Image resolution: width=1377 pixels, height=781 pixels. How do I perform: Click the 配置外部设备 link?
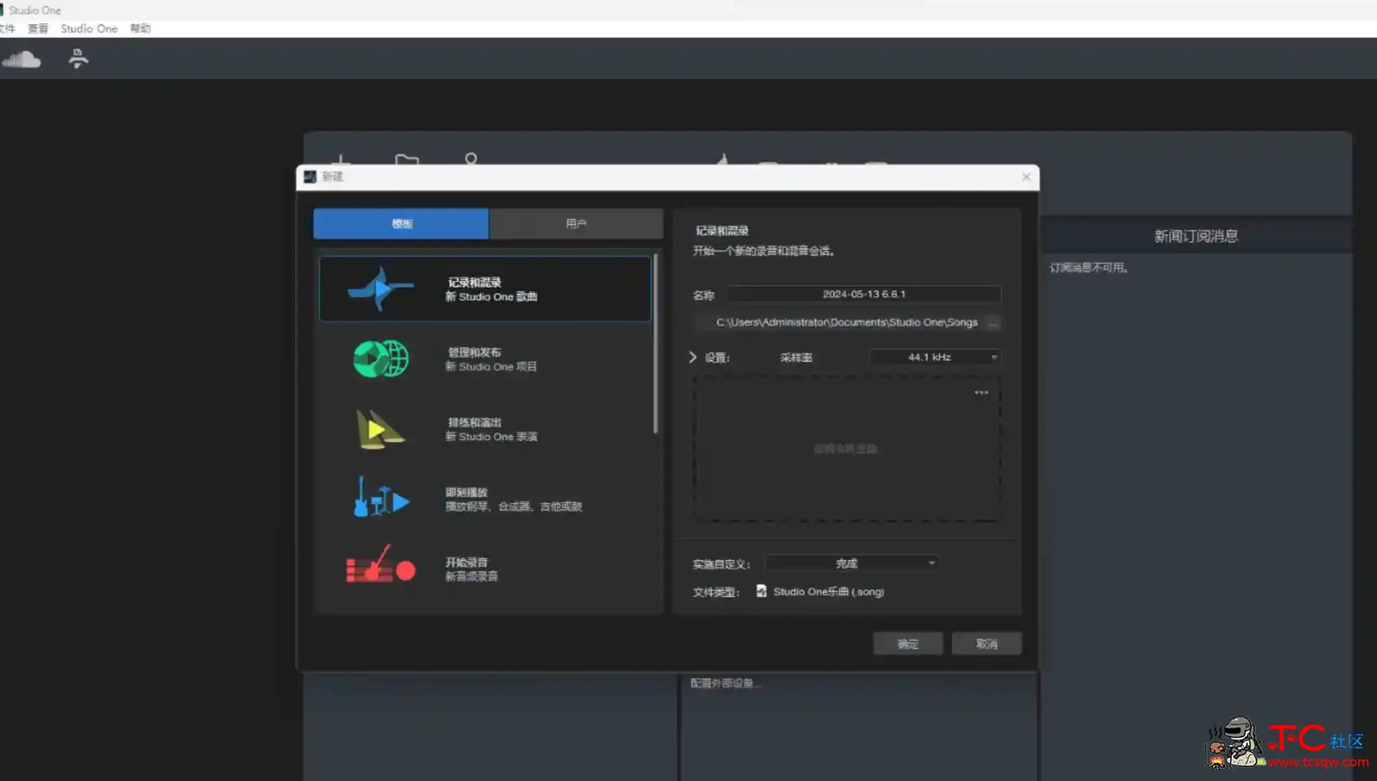[x=725, y=683]
